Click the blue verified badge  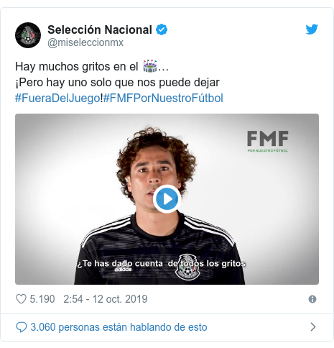point(162,29)
